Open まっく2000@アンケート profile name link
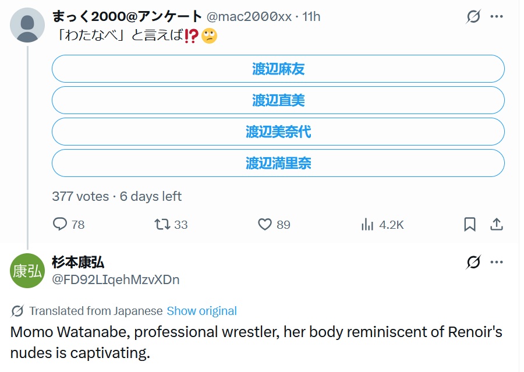Screen dimensions: 524x372 (127, 16)
